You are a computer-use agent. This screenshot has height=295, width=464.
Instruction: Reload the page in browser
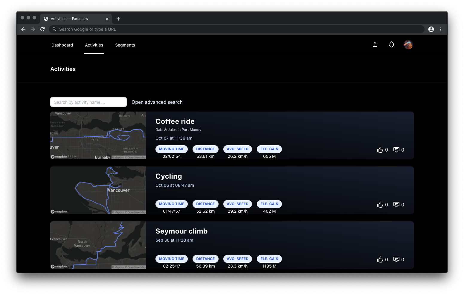tap(42, 29)
